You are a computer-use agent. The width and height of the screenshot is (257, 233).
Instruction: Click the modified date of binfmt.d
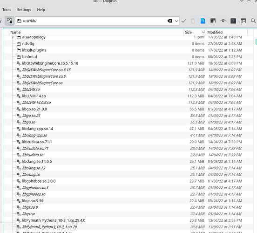click(225, 57)
